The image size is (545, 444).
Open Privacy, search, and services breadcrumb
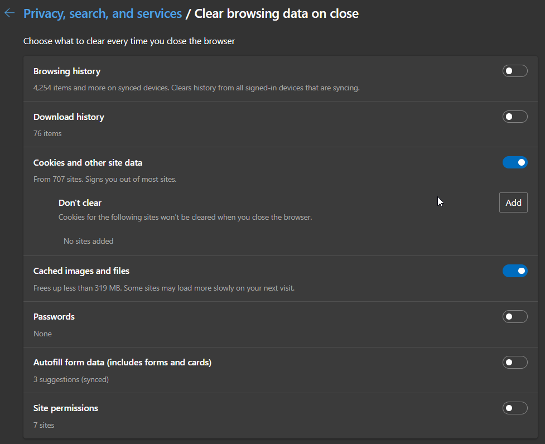pos(103,13)
